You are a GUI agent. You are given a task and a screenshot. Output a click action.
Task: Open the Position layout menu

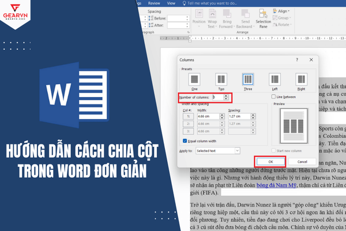coord(199,18)
